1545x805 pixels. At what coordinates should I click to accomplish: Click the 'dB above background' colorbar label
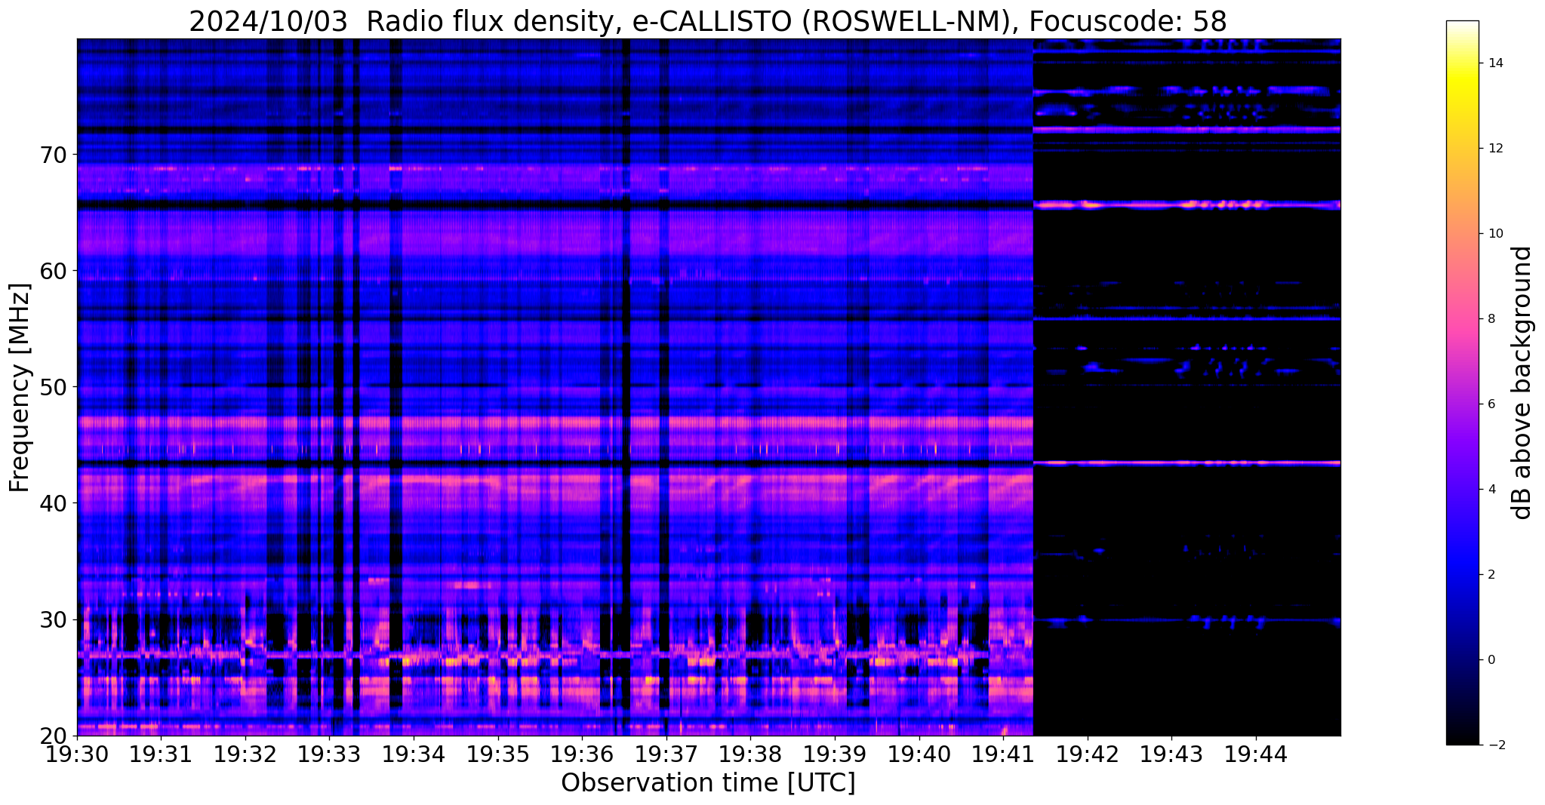(1522, 383)
